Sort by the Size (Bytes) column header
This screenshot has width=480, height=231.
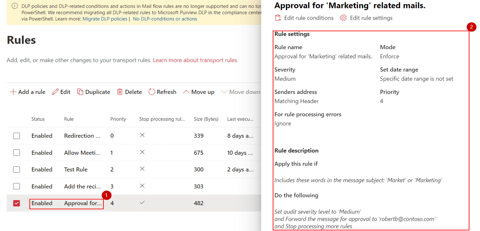pos(206,119)
